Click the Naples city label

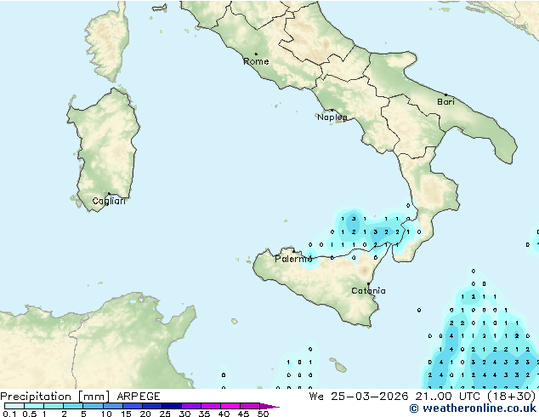tap(332, 117)
